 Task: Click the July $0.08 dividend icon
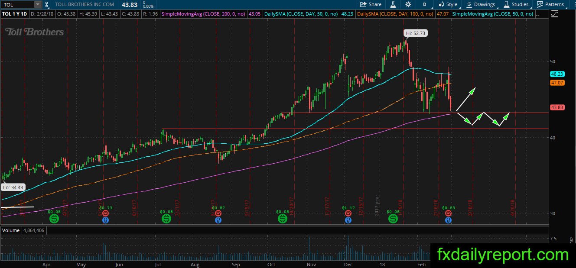point(166,219)
